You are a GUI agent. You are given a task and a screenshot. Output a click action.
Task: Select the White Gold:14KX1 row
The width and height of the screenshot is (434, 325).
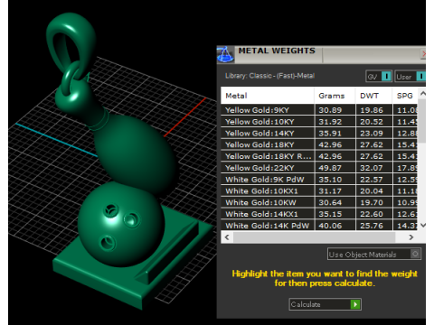[x=319, y=214]
